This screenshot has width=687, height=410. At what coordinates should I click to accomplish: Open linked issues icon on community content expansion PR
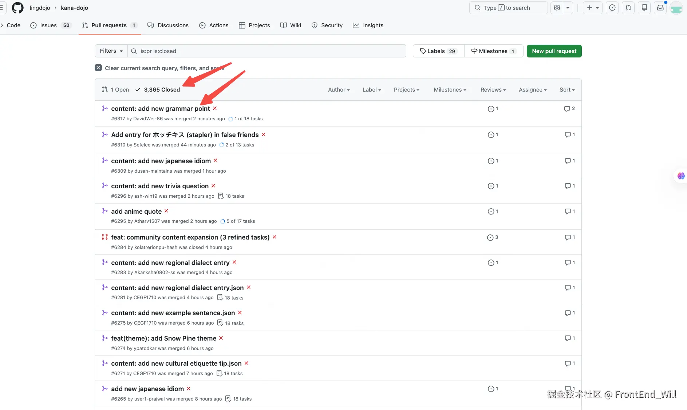coord(493,237)
